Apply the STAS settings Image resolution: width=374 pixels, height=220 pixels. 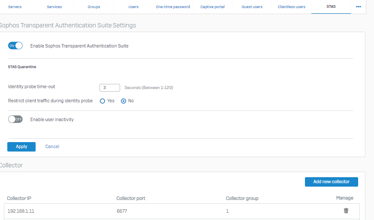[x=21, y=147]
